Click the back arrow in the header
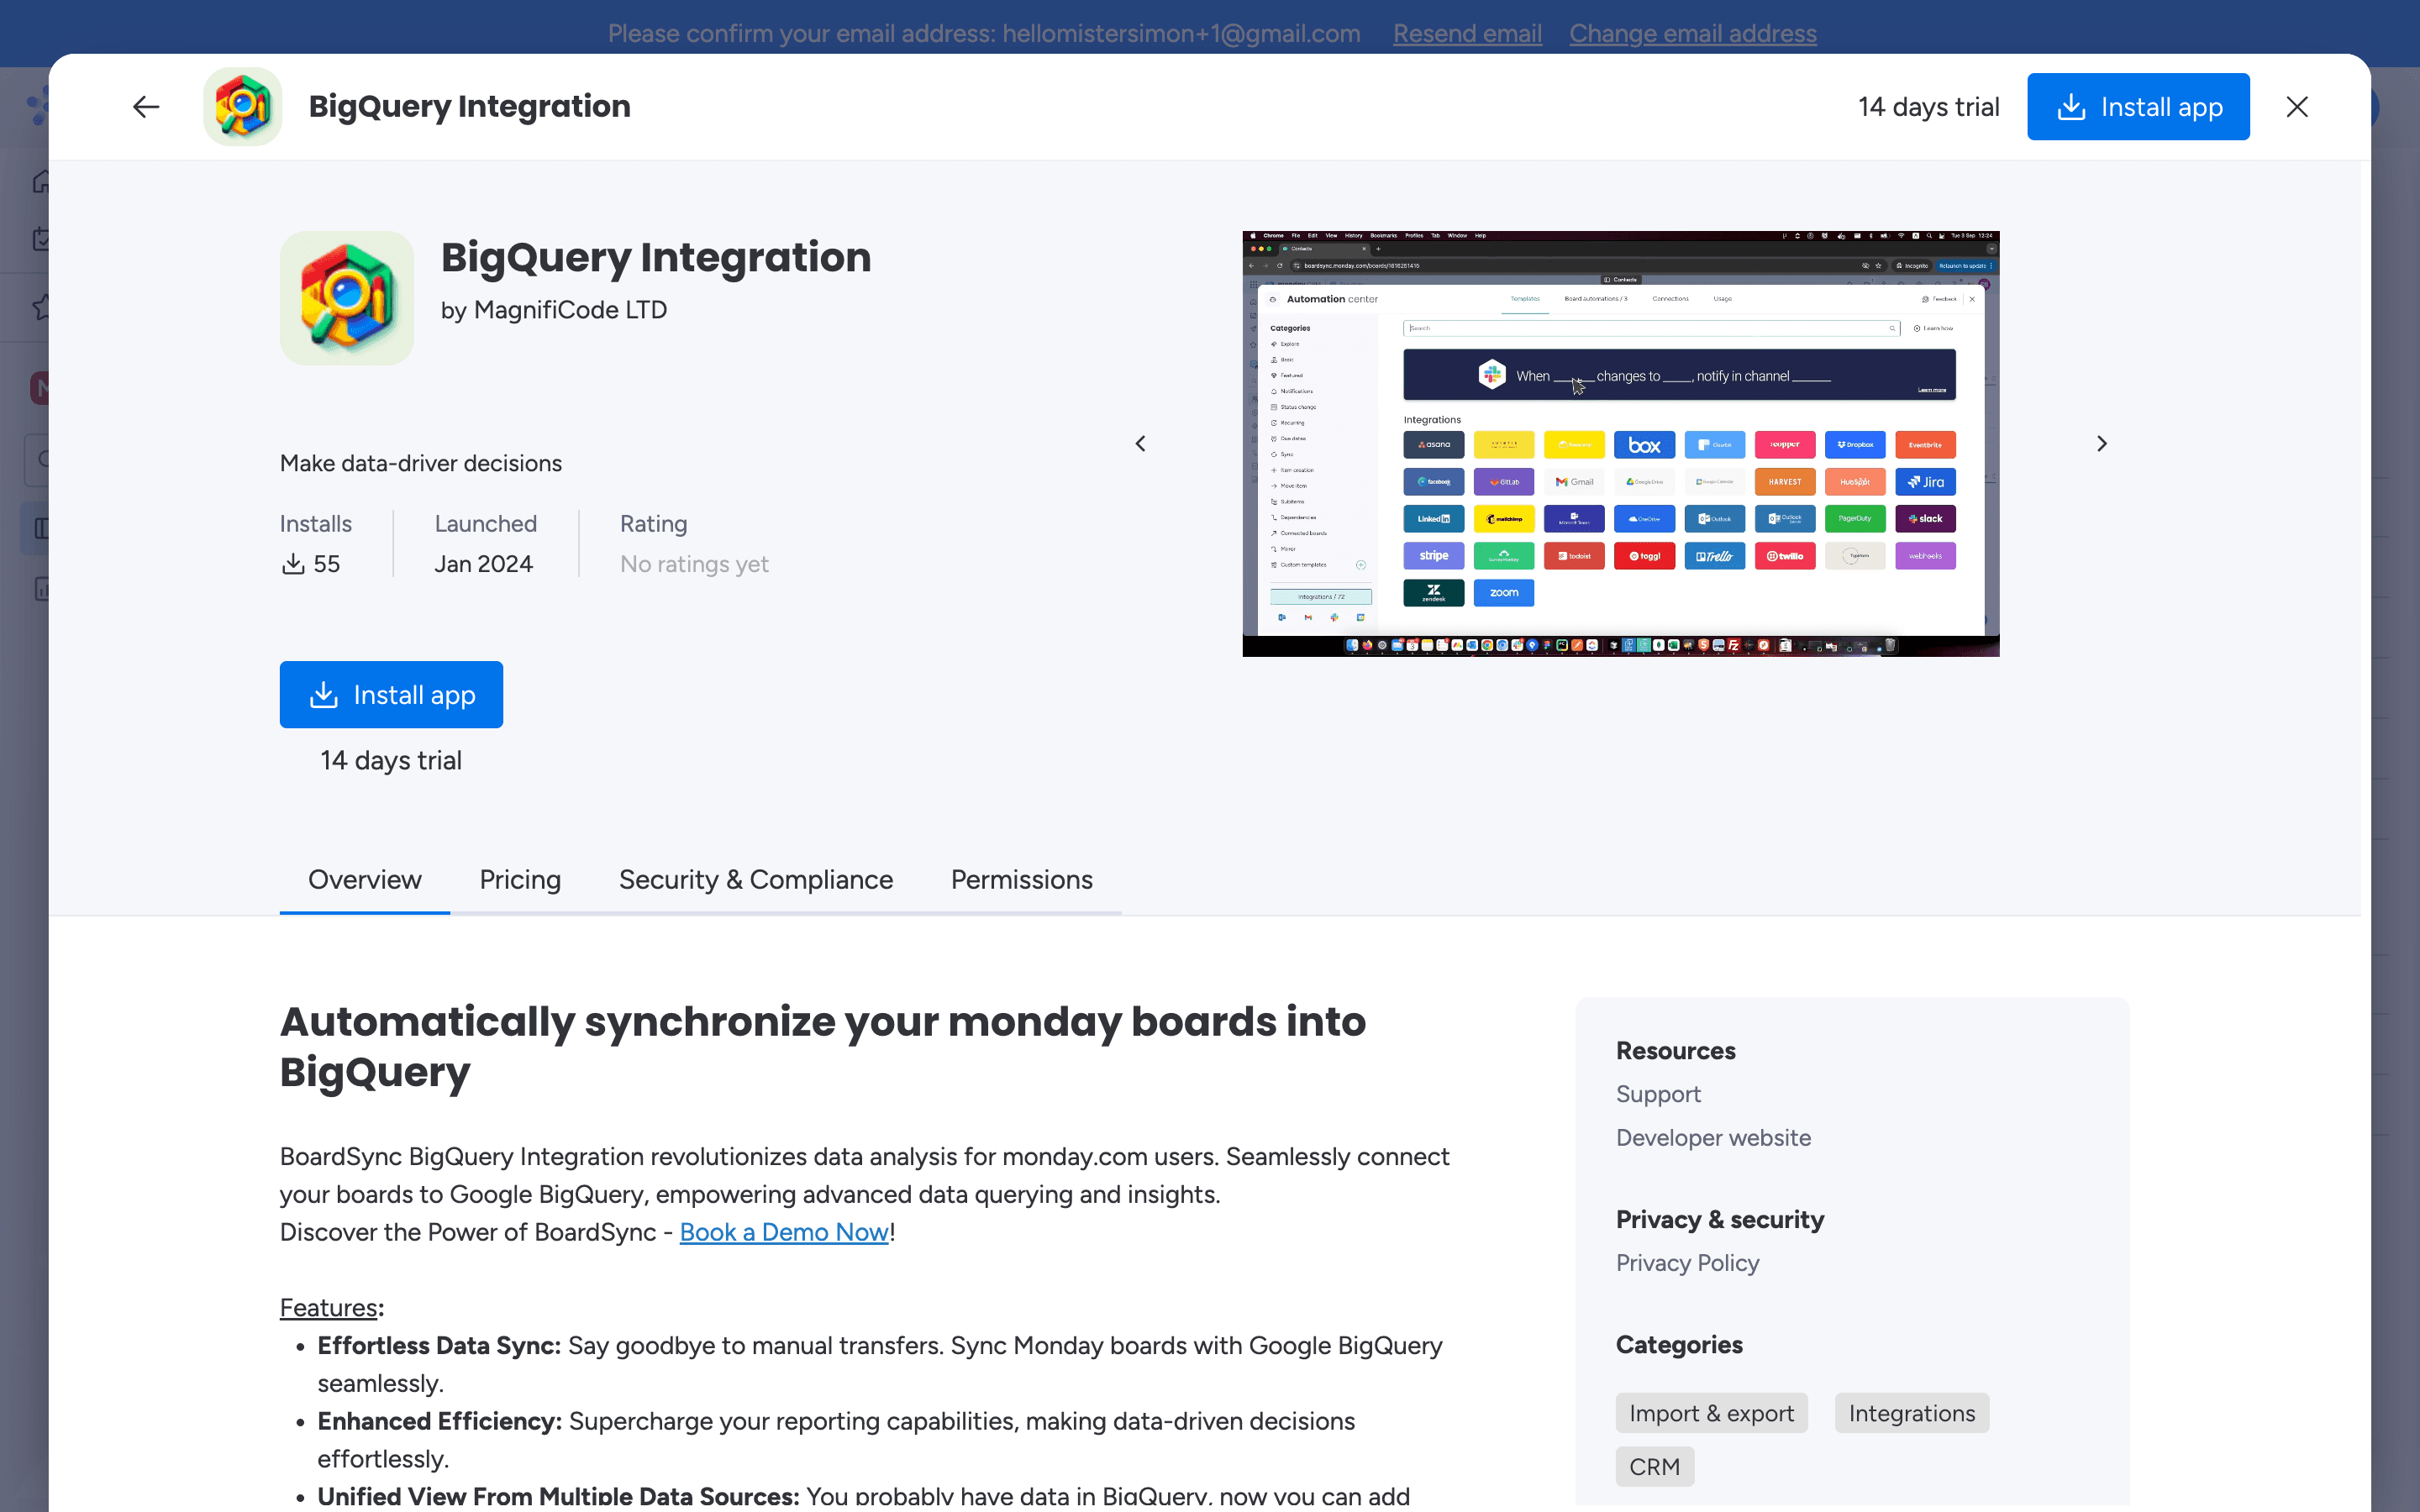Screen dimensions: 2420x1512 (146, 107)
